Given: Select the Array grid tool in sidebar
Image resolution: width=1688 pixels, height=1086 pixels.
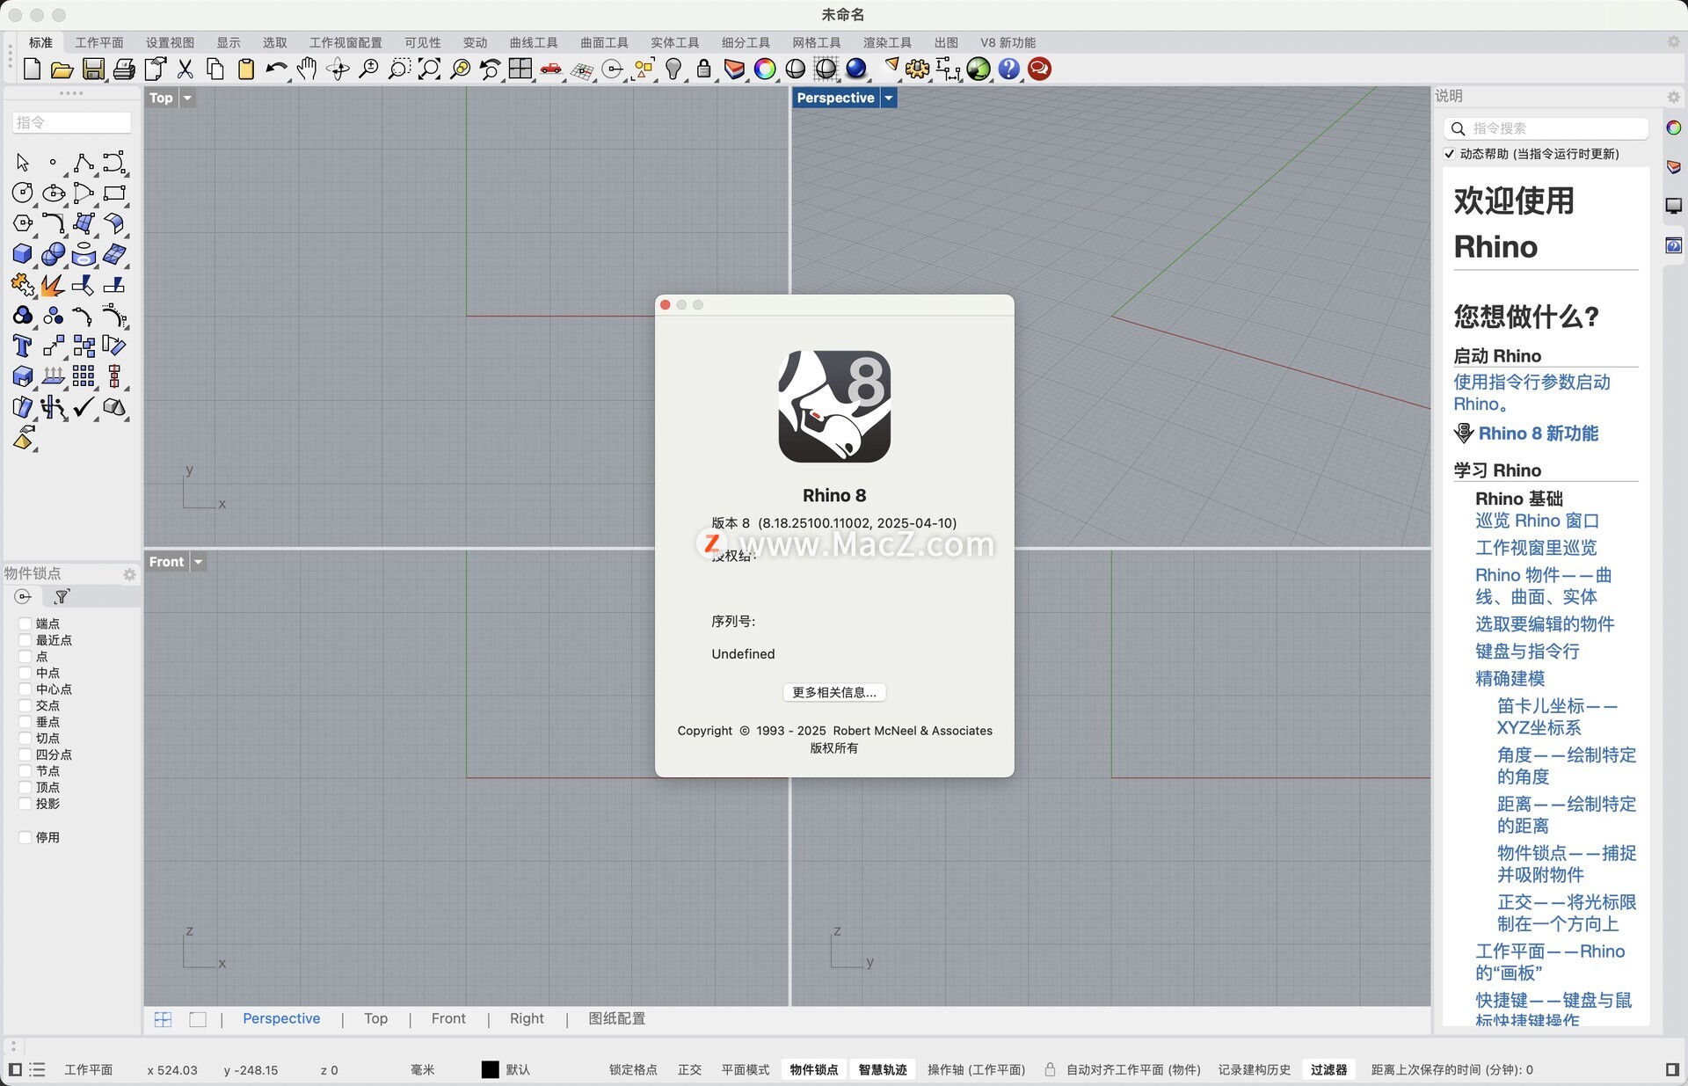Looking at the screenshot, I should [x=84, y=376].
